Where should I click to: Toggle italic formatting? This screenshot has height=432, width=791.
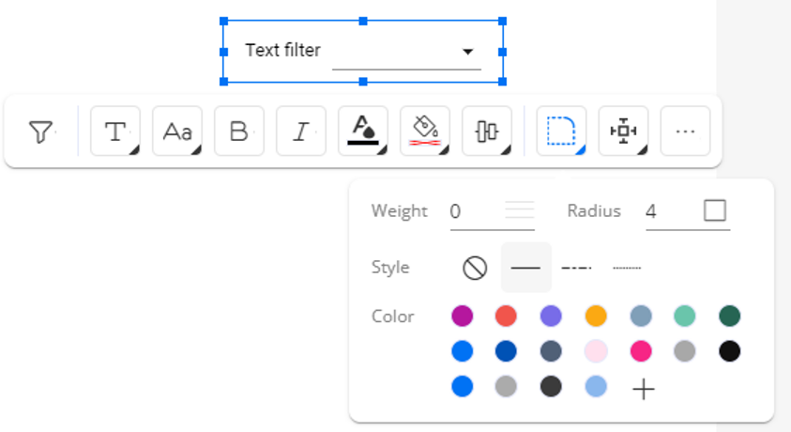[x=301, y=131]
